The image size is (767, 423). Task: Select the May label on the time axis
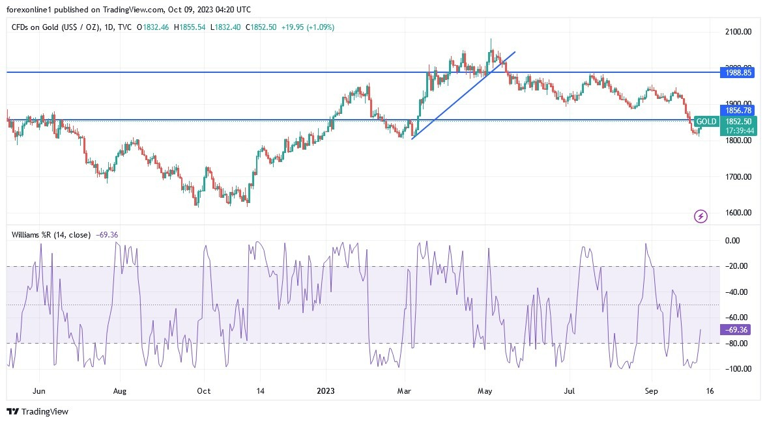(484, 390)
